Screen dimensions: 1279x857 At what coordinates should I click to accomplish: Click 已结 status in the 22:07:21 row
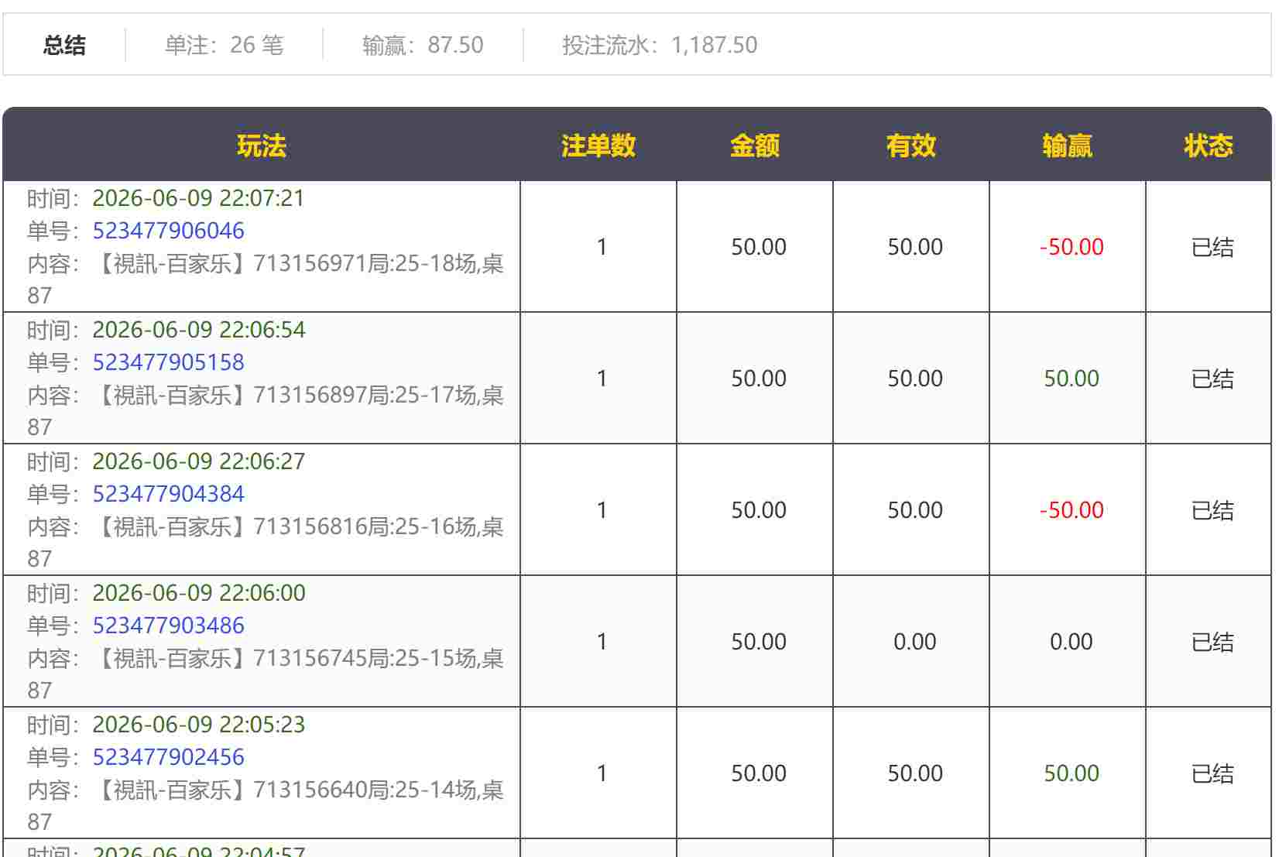coord(1212,247)
